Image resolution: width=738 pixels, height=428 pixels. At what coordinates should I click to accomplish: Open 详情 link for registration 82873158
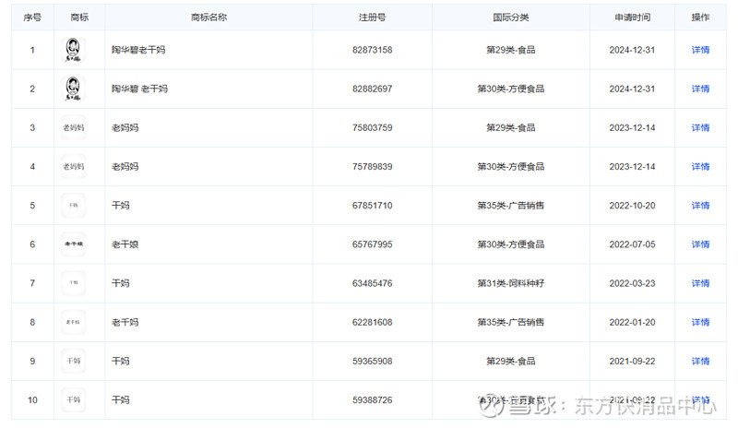[700, 50]
